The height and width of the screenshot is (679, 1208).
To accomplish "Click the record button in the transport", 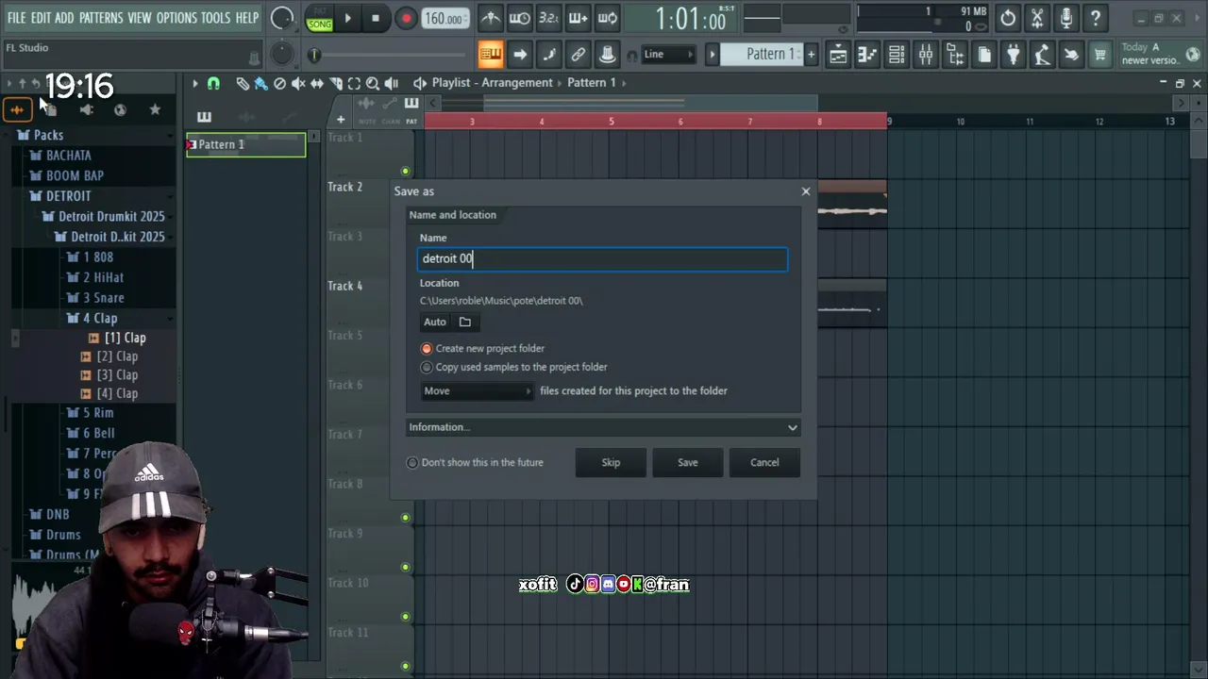I will click(x=406, y=18).
